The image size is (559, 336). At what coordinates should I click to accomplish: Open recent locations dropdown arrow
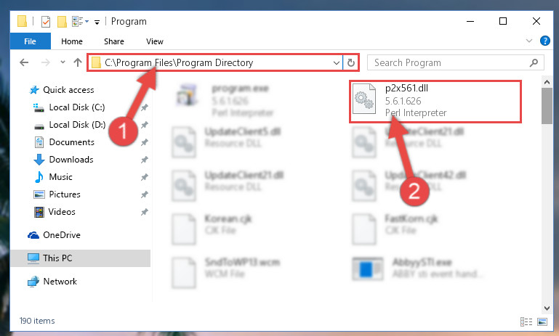tap(63, 62)
